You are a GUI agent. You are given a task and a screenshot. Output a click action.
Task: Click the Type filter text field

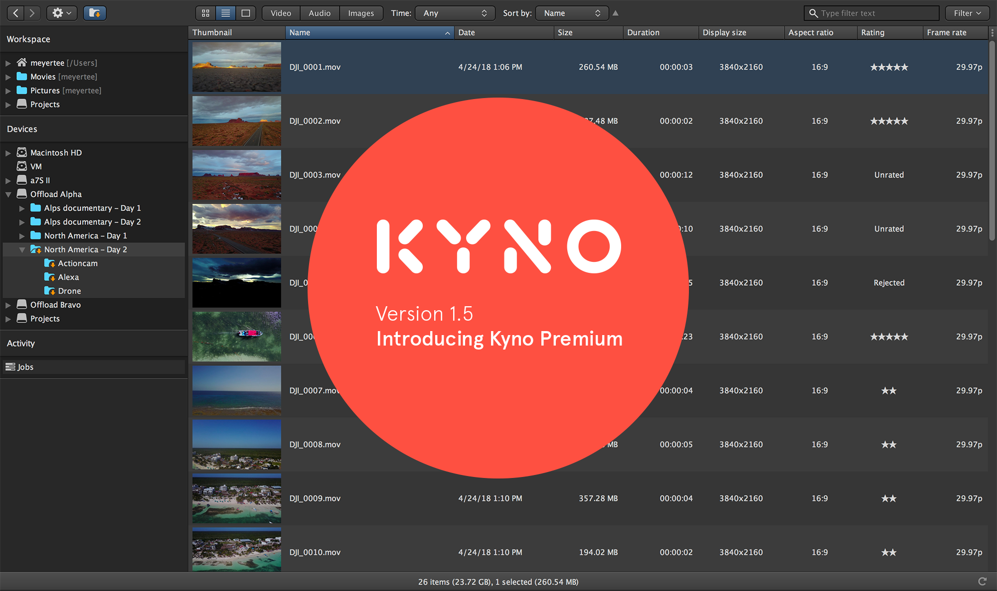pos(877,13)
